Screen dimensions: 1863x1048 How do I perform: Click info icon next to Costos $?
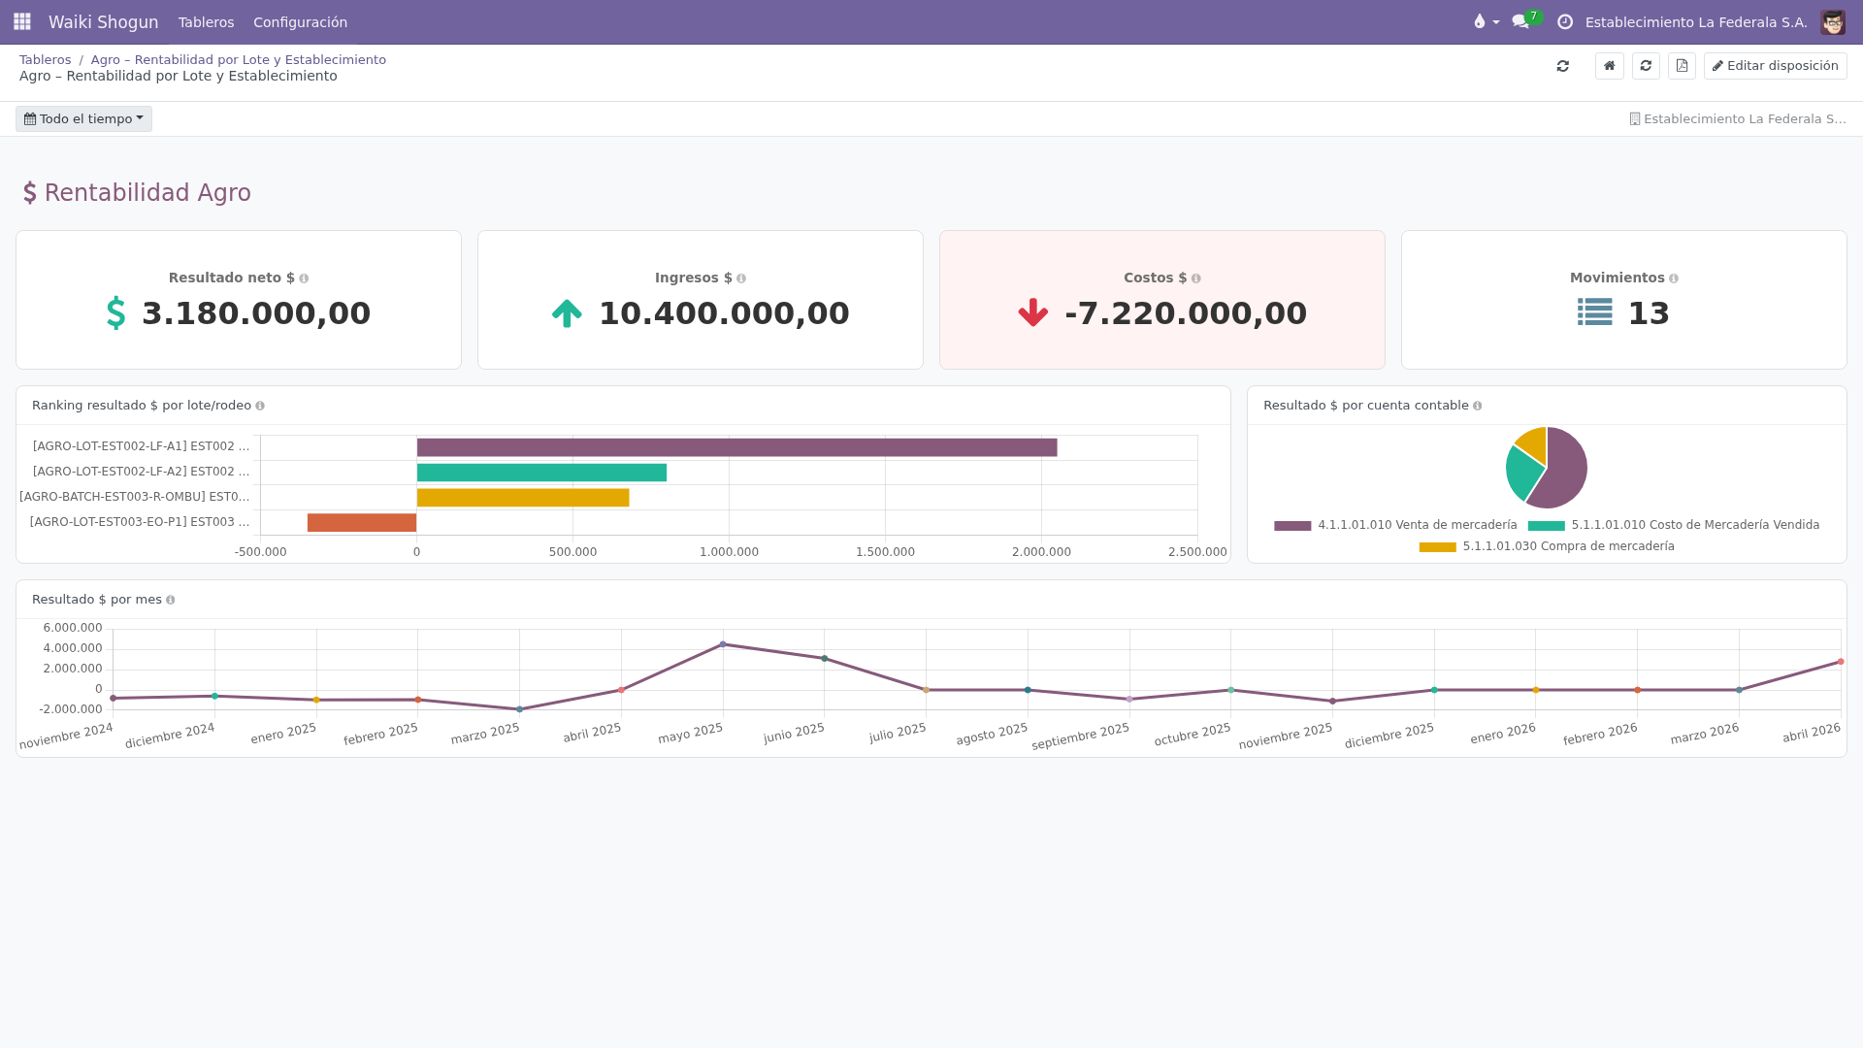(x=1195, y=278)
